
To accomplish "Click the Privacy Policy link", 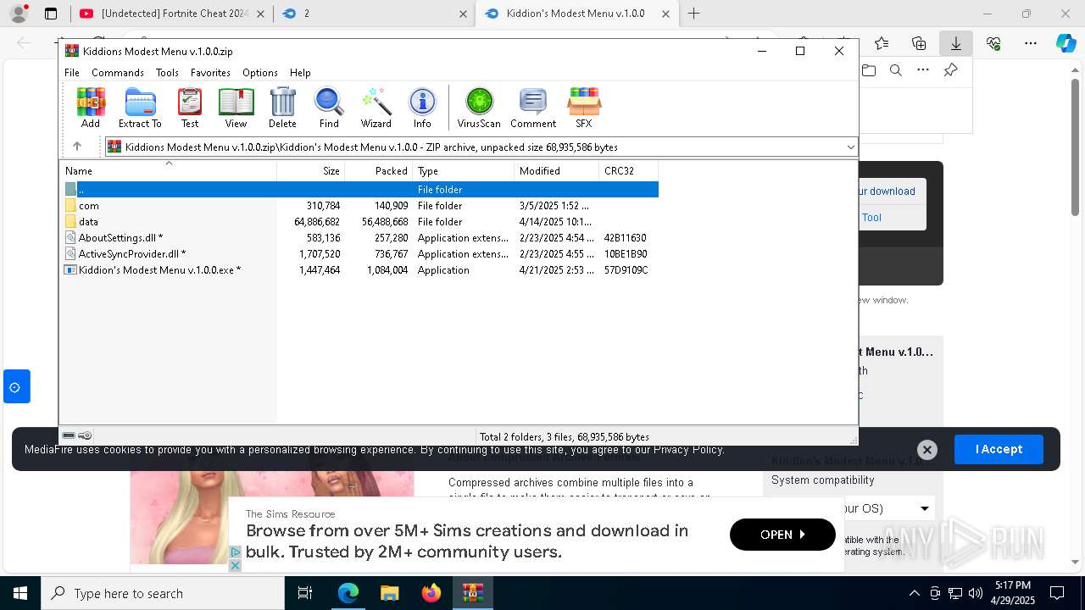I will (x=688, y=450).
